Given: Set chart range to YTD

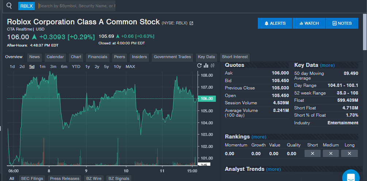Looking at the screenshot, I should [x=76, y=67].
